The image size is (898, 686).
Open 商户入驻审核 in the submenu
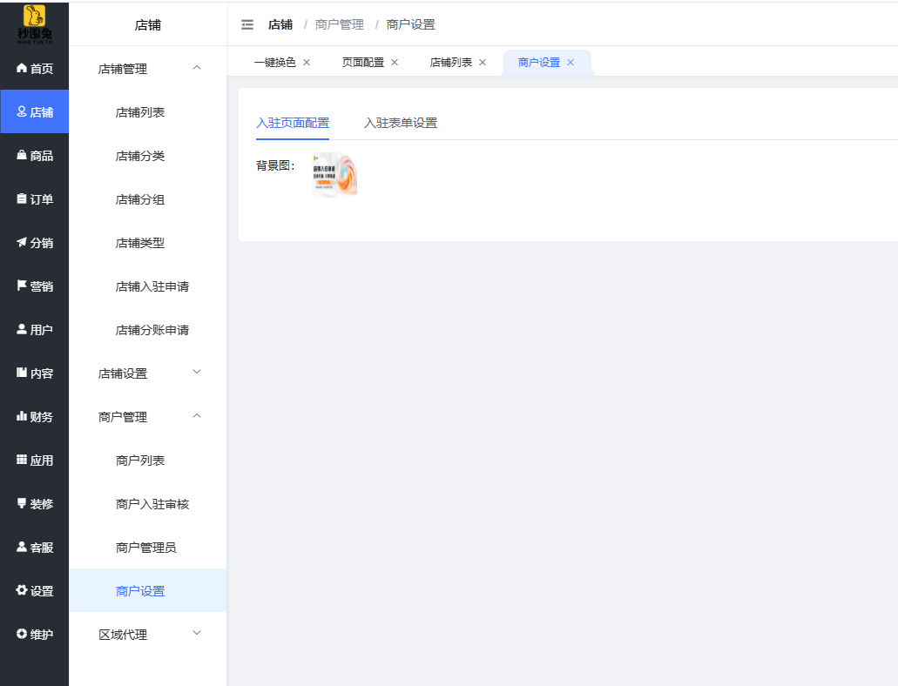coord(152,504)
